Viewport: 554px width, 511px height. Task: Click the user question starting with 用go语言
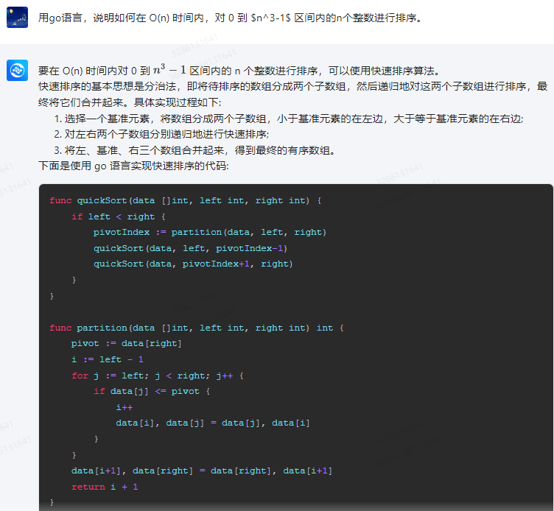pos(231,18)
